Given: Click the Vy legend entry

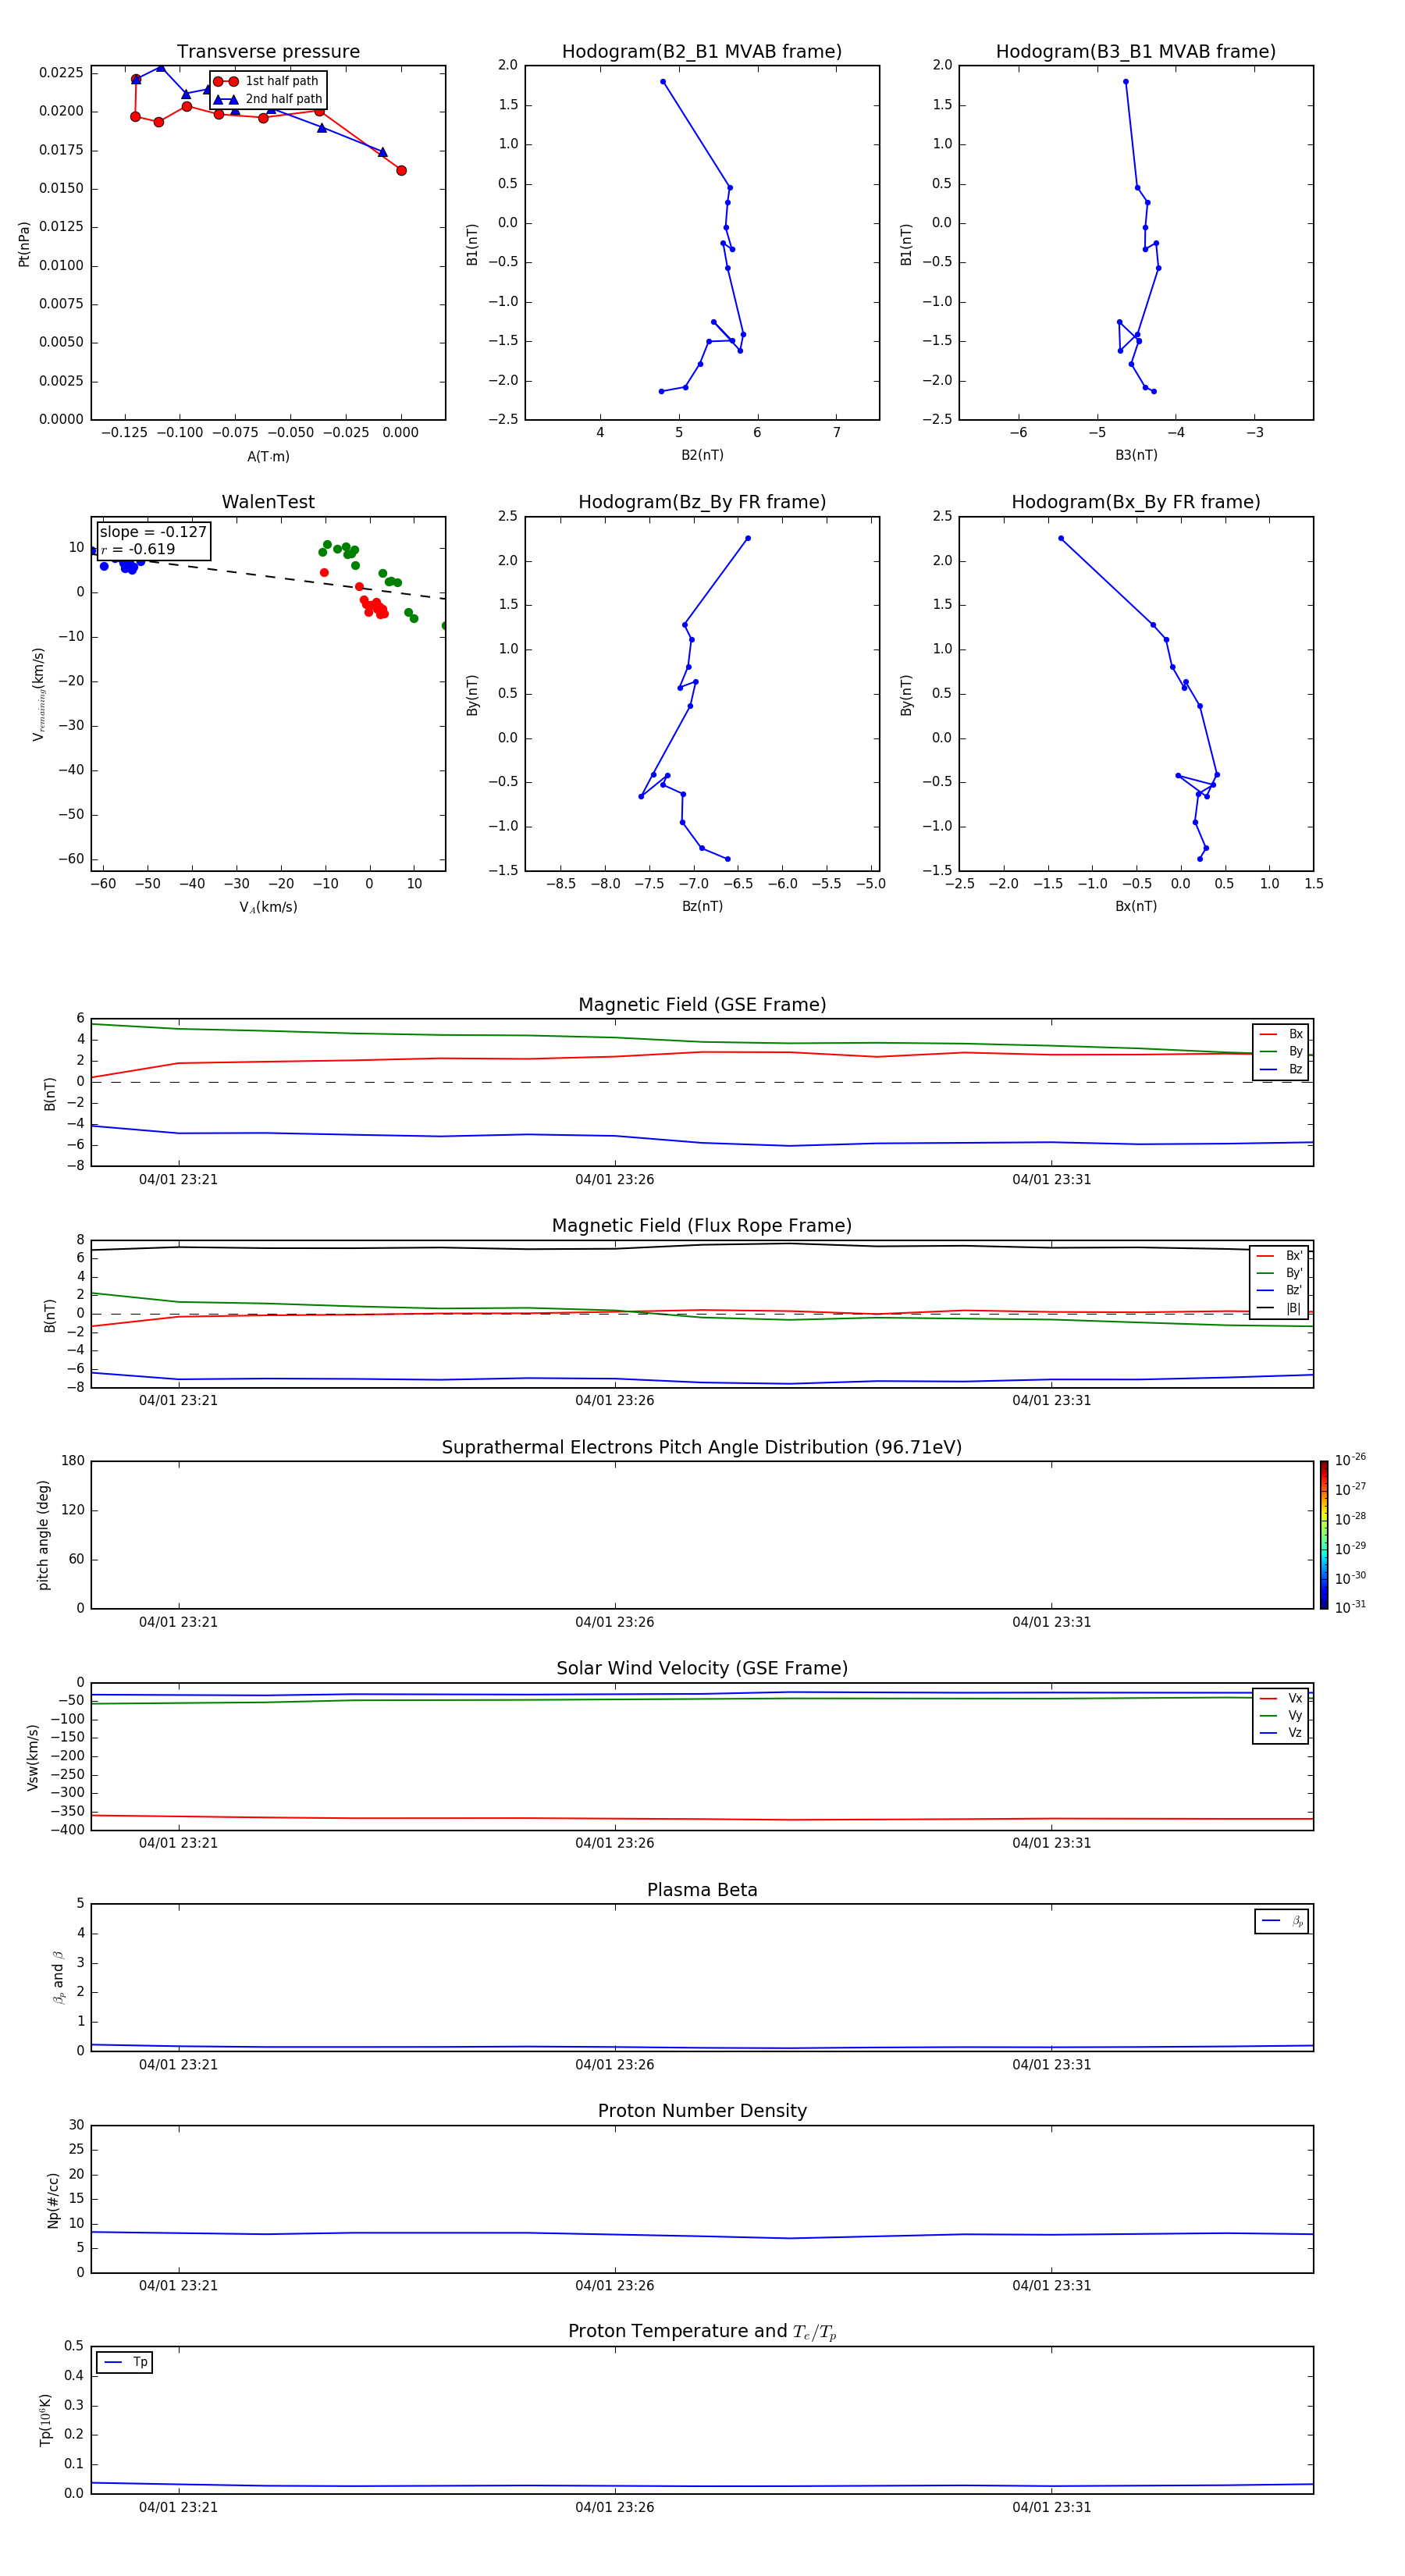Looking at the screenshot, I should tap(1281, 1716).
